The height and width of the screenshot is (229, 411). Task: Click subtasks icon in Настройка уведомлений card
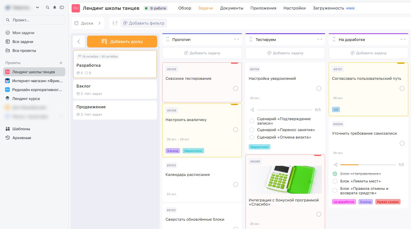[252, 110]
